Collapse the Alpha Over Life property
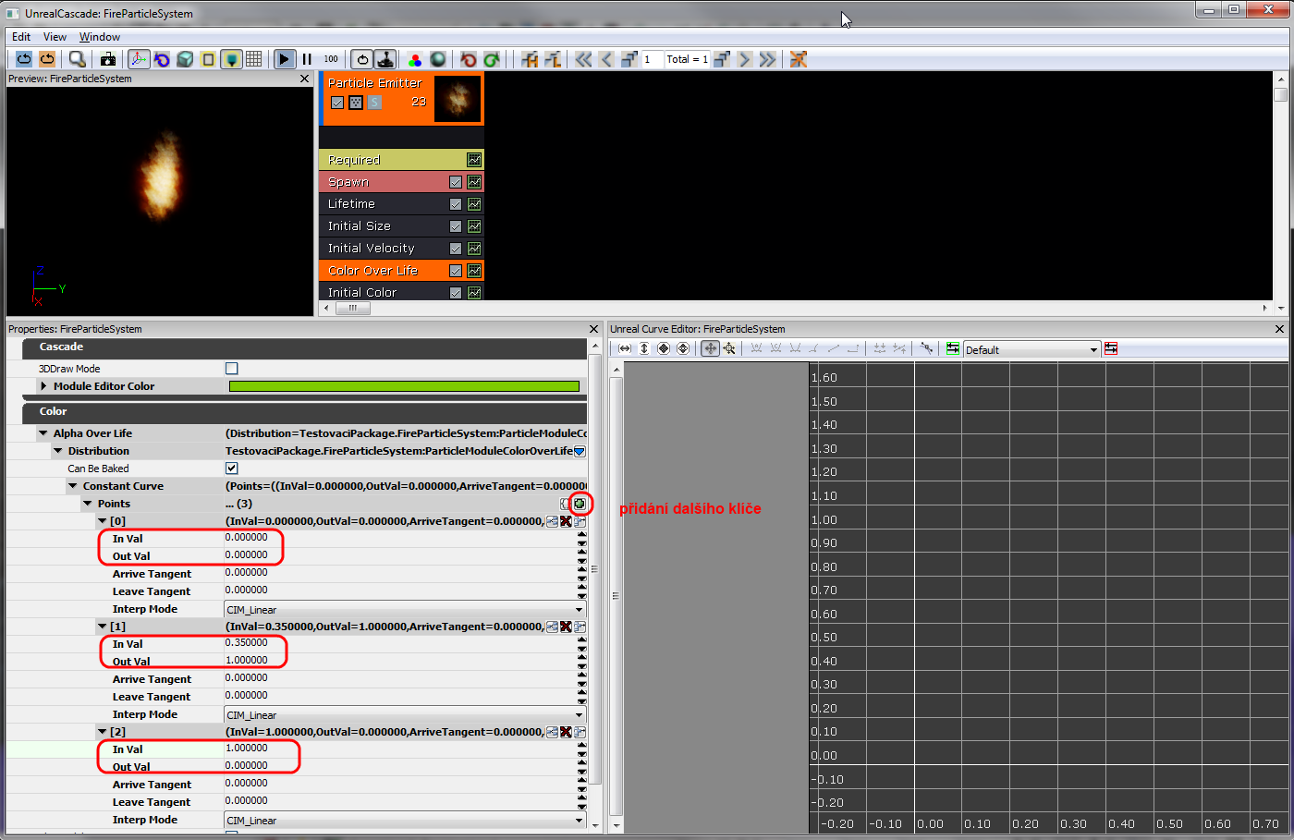Image resolution: width=1294 pixels, height=840 pixels. (43, 433)
